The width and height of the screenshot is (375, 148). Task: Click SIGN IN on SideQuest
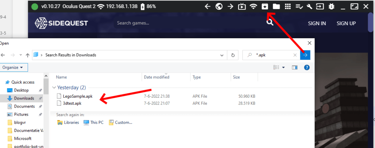317,23
